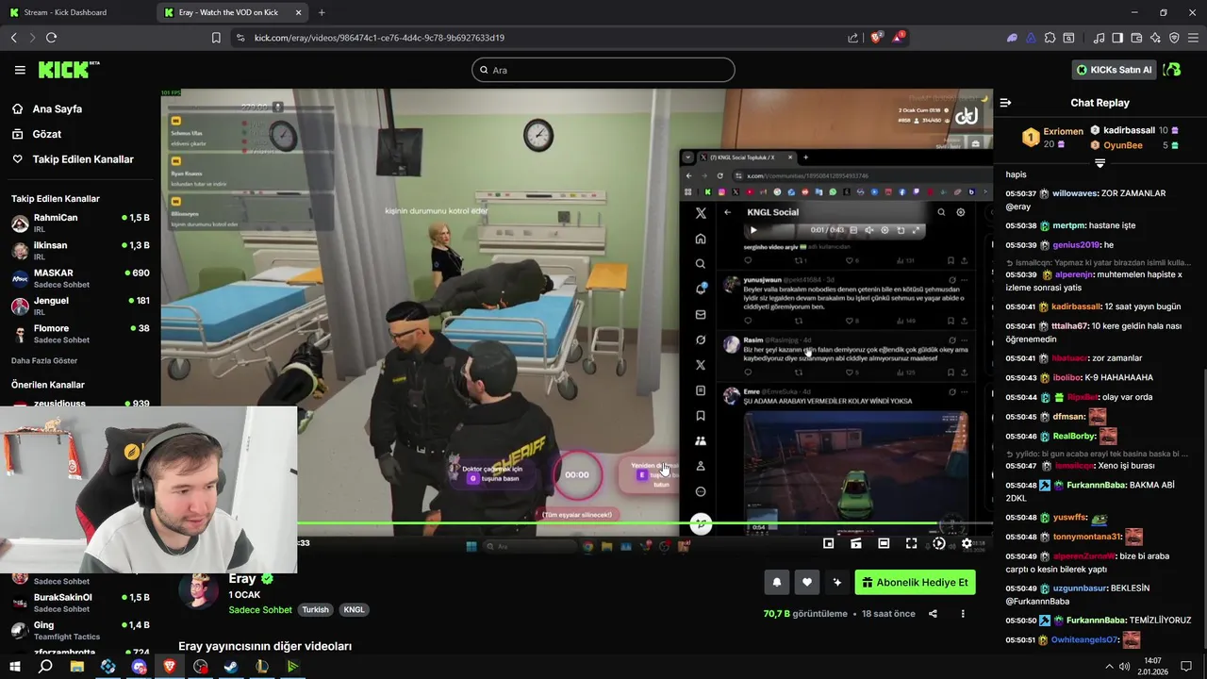Viewport: 1207px width, 679px height.
Task: Open the browser main menu
Action: tap(1193, 38)
